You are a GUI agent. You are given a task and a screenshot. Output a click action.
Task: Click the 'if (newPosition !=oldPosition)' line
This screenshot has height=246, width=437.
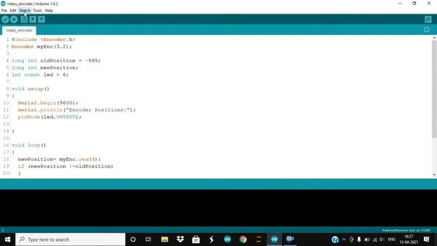point(66,166)
